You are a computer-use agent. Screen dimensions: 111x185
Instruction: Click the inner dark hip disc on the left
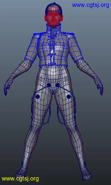pos(49,85)
